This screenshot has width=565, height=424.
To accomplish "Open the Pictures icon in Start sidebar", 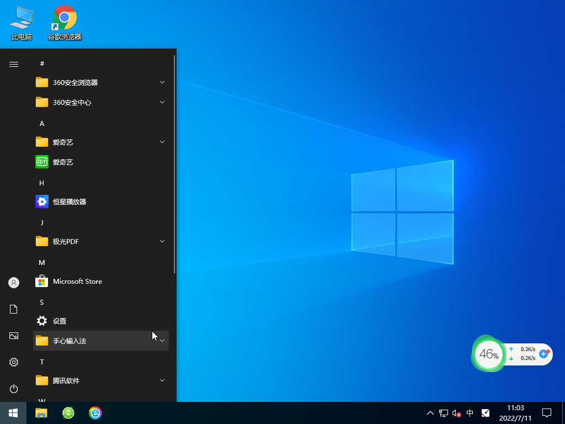I will coord(13,335).
